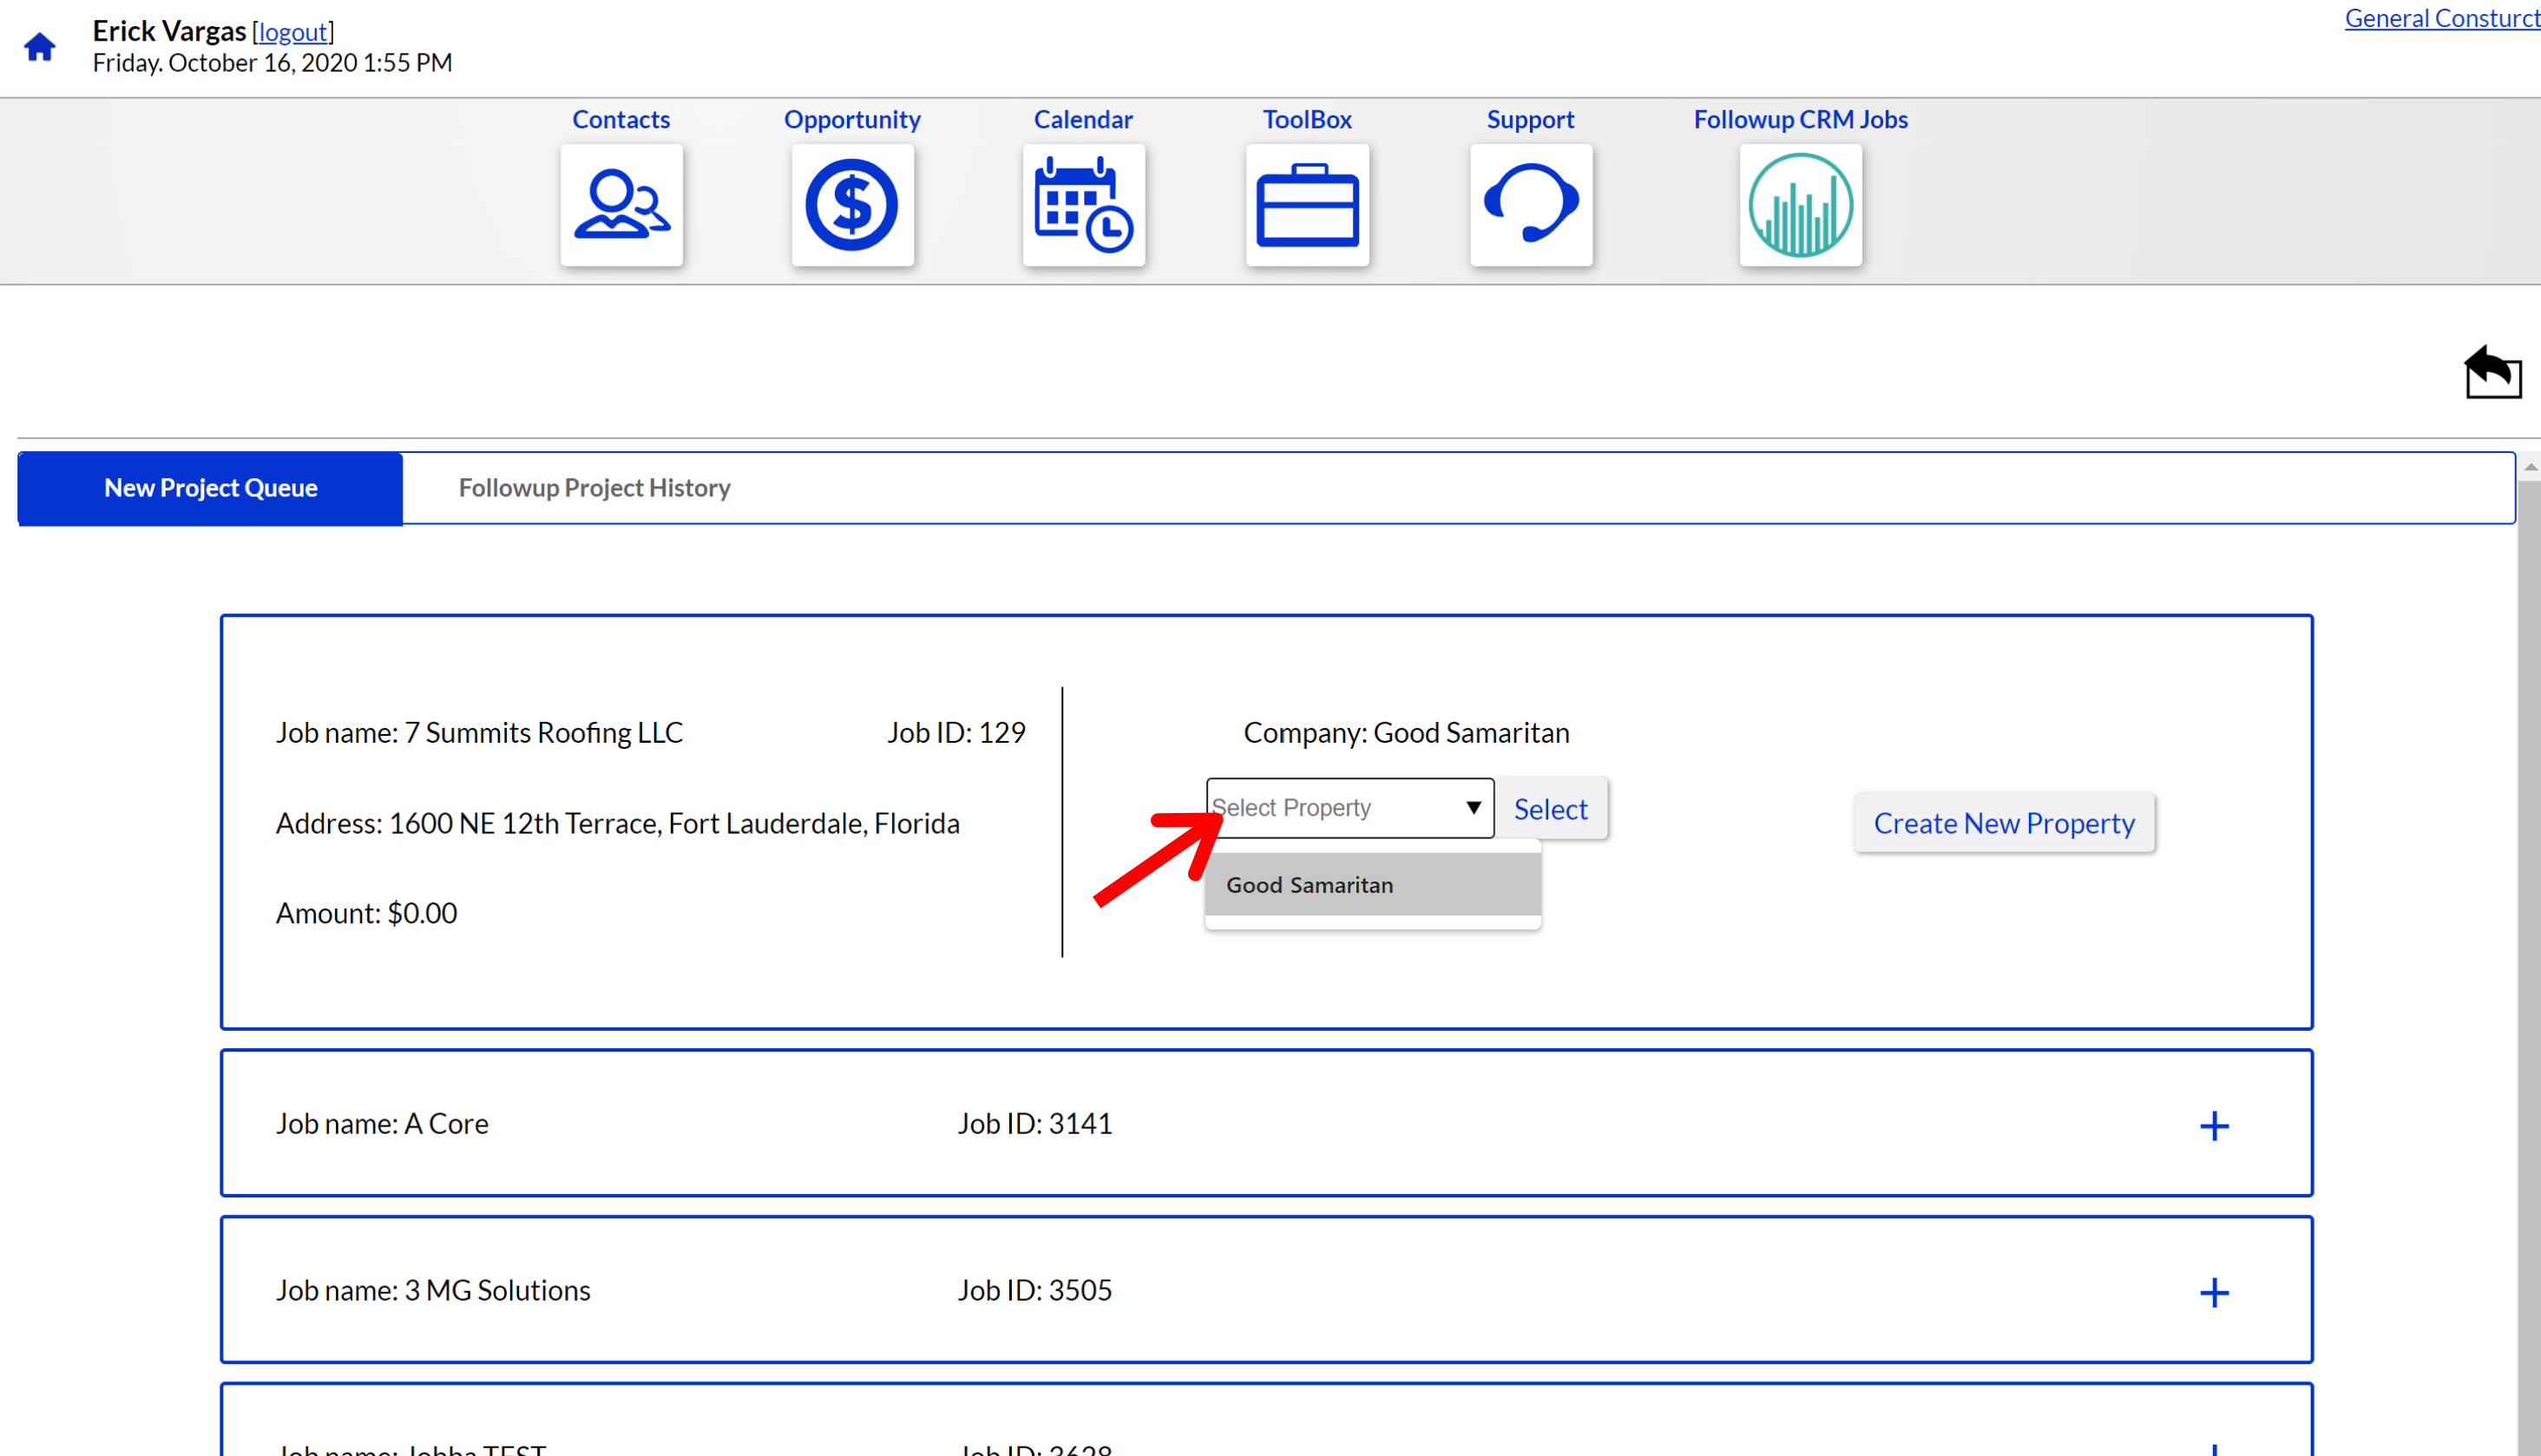Open the ToolBox briefcase icon

[1307, 205]
